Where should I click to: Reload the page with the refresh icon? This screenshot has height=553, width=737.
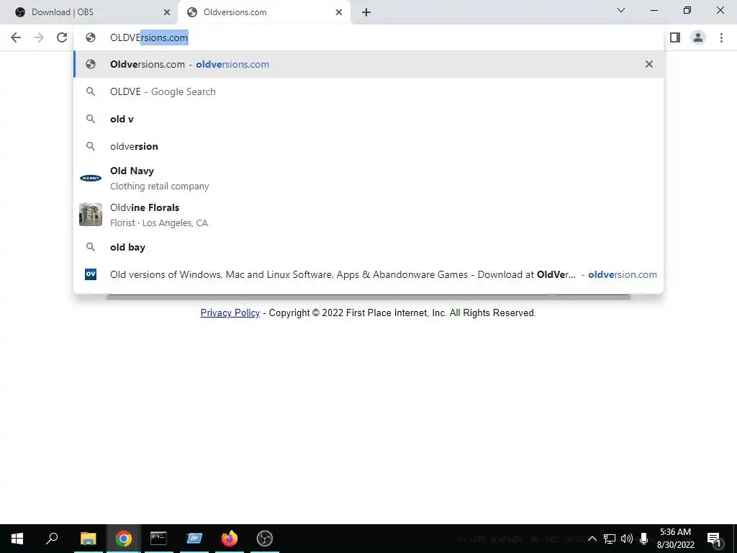[x=62, y=37]
